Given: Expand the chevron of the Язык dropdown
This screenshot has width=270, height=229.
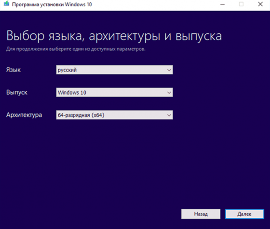Looking at the screenshot, I should click(x=169, y=70).
